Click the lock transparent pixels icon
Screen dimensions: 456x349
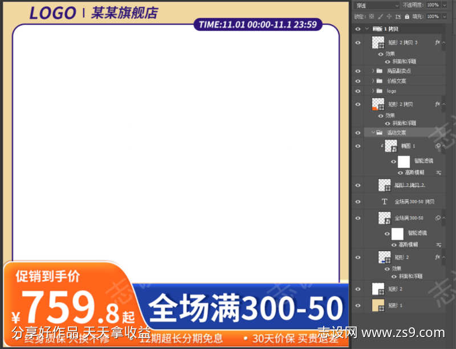(372, 17)
